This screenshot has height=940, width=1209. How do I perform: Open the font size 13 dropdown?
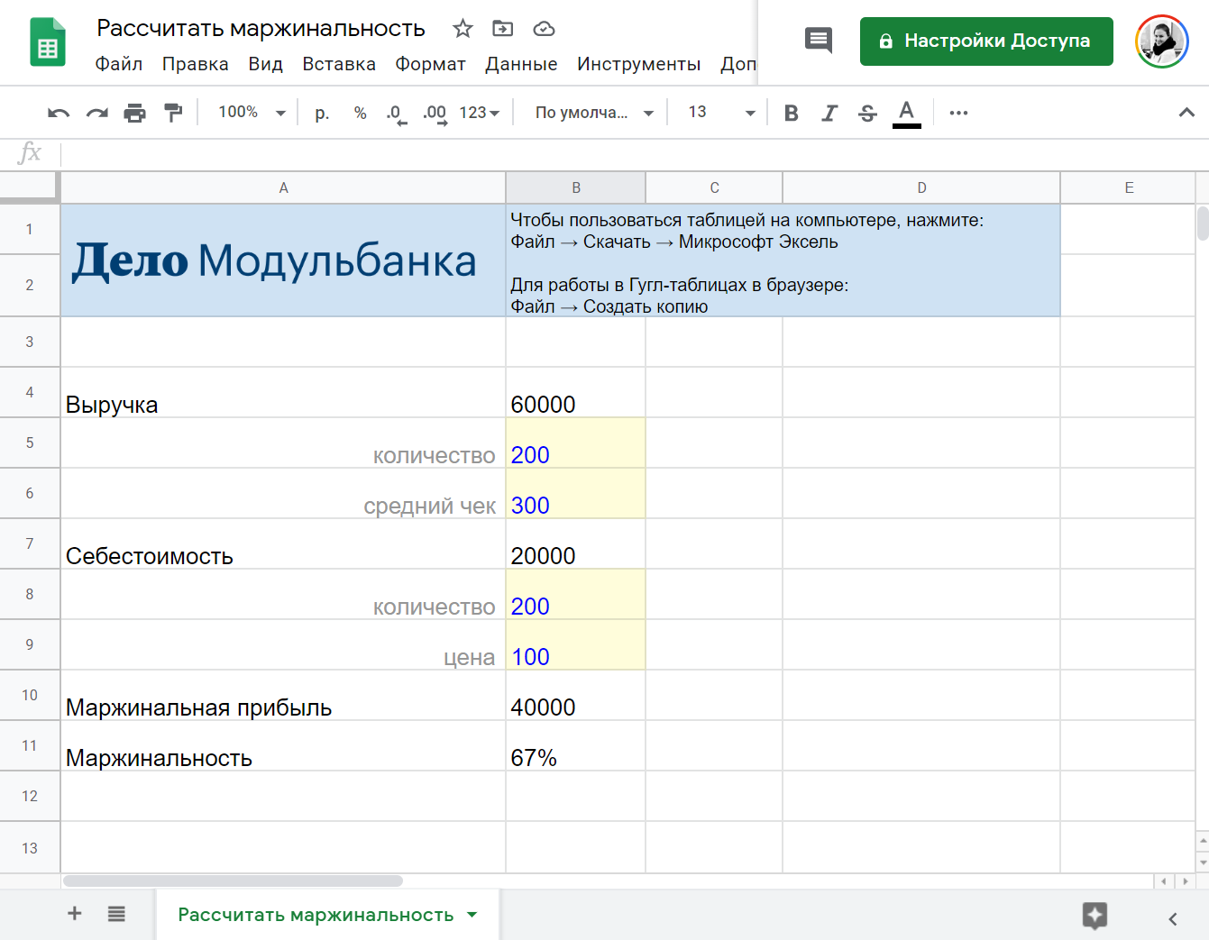721,113
